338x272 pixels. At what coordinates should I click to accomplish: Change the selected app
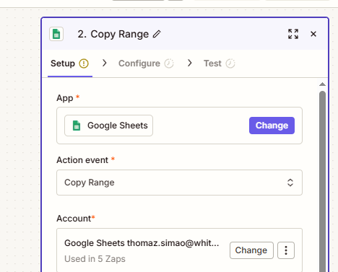click(x=272, y=126)
